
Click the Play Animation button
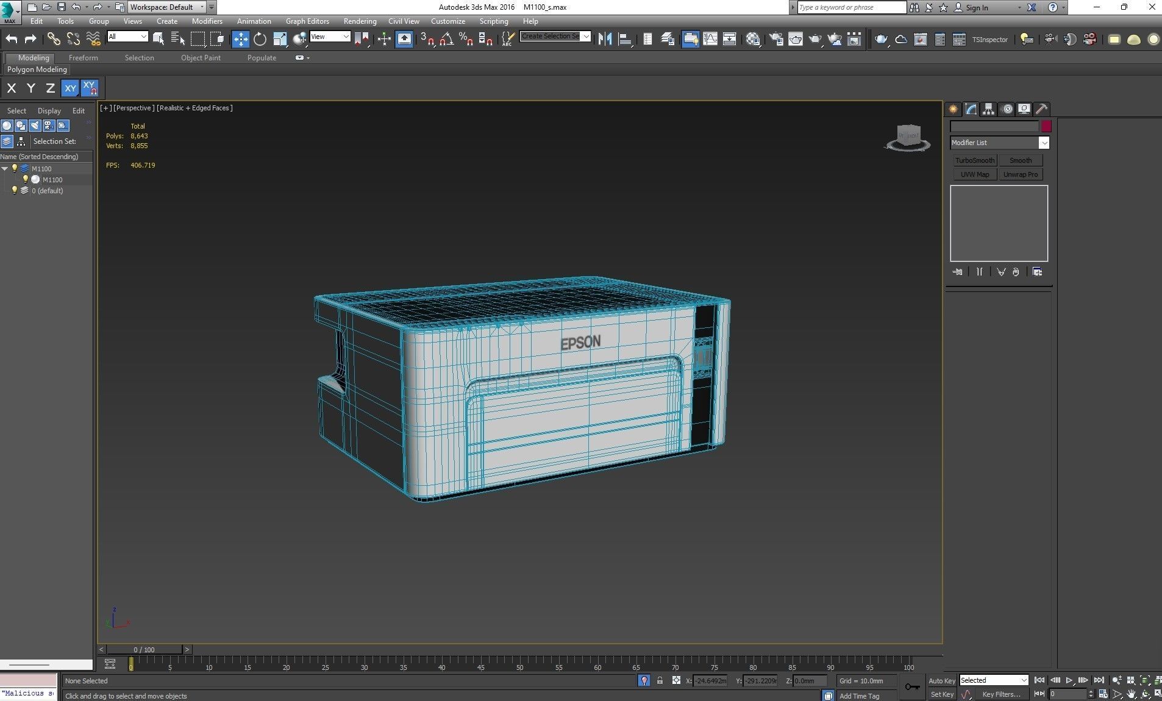click(x=1069, y=680)
